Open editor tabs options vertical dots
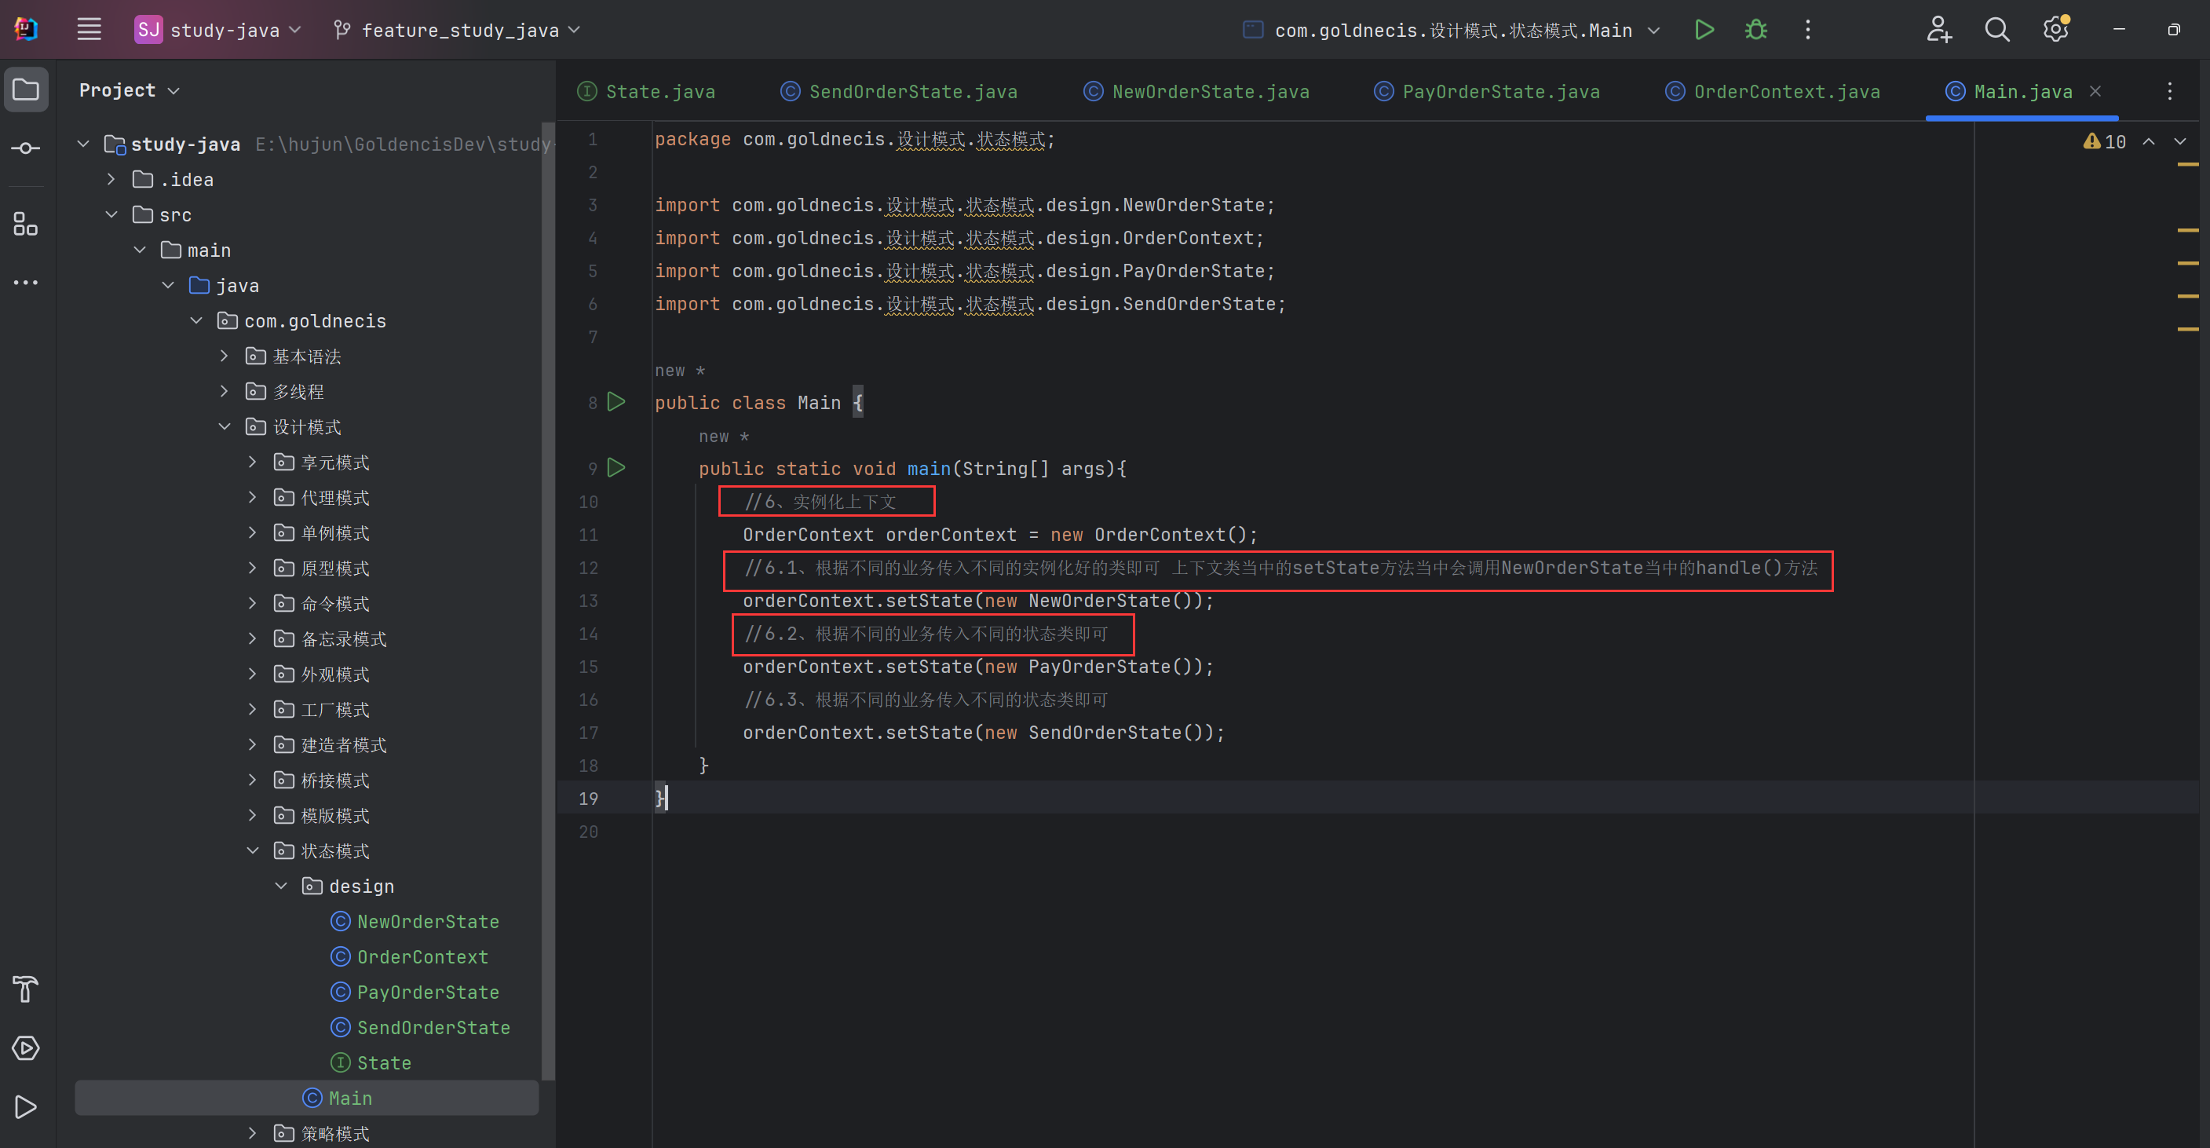This screenshot has height=1148, width=2210. pos(2170,91)
